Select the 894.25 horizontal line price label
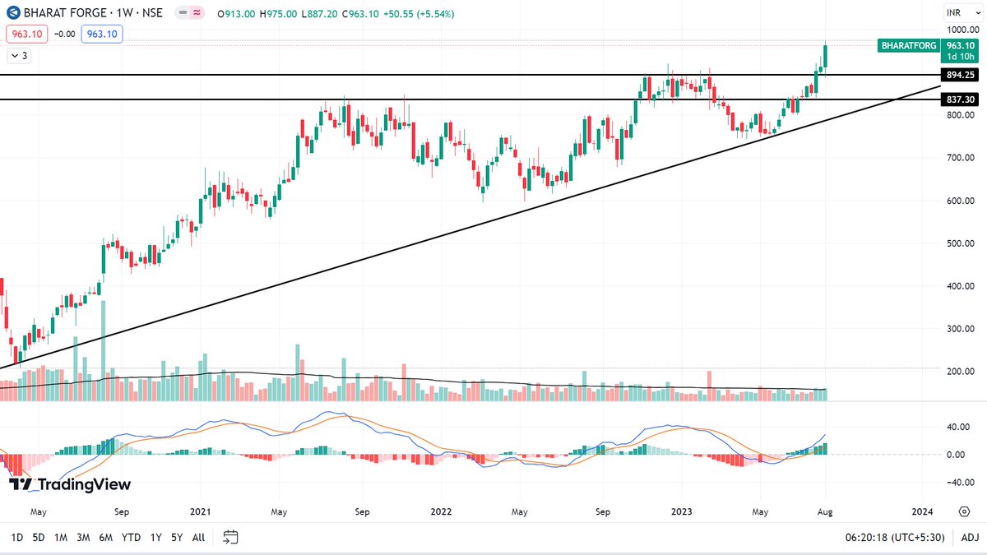Image resolution: width=987 pixels, height=555 pixels. pyautogui.click(x=960, y=75)
